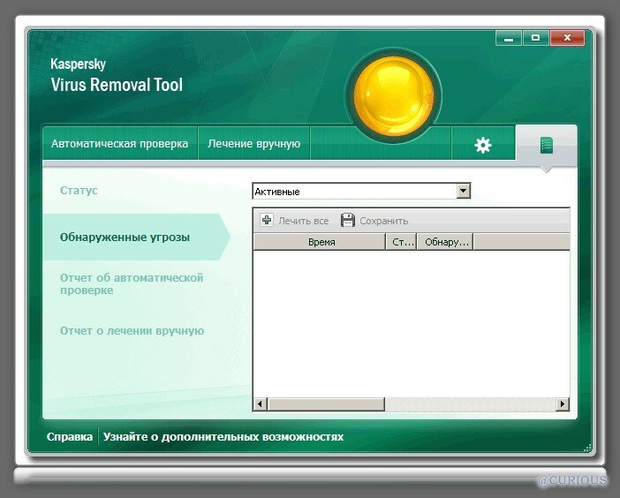Open the 'Активные' filter dropdown arrow
The width and height of the screenshot is (620, 498).
[x=464, y=192]
